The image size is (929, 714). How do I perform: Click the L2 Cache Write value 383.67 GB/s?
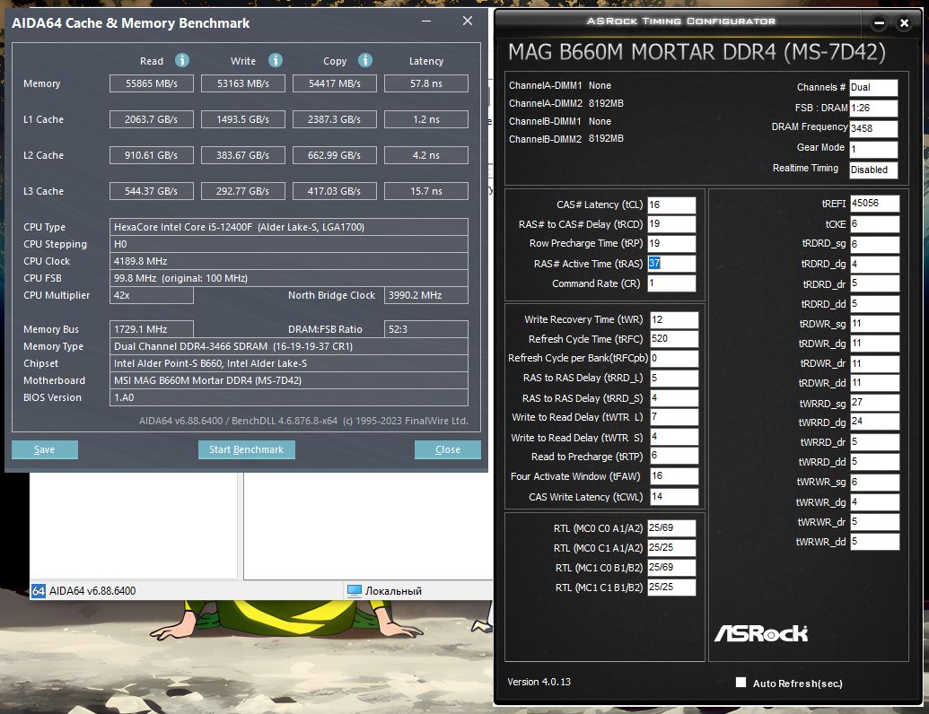pos(243,155)
